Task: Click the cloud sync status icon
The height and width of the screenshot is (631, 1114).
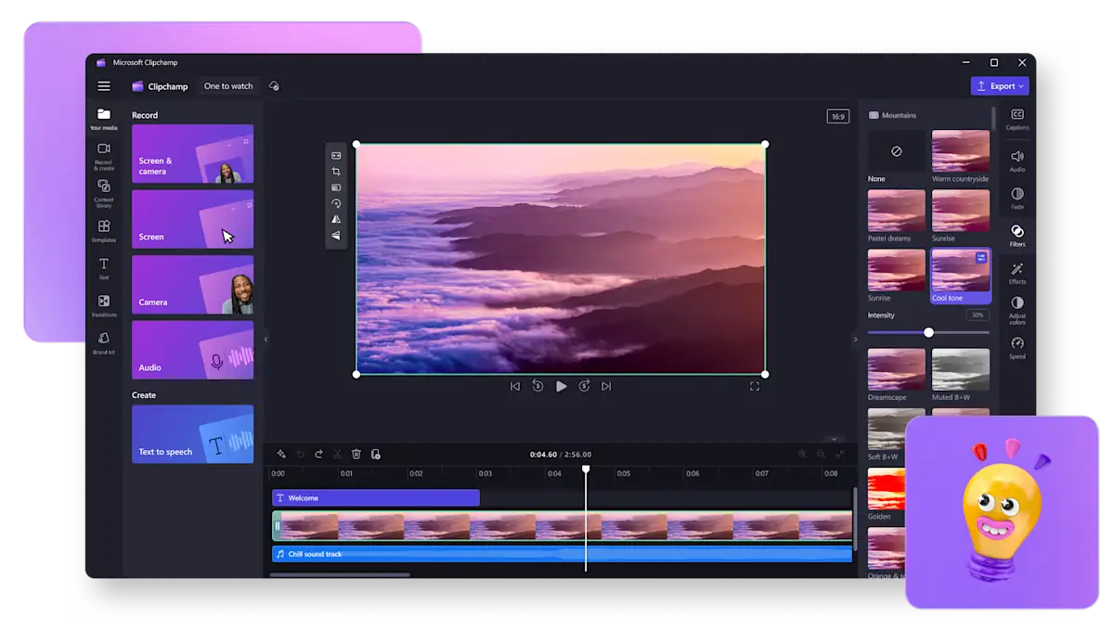Action: [274, 86]
